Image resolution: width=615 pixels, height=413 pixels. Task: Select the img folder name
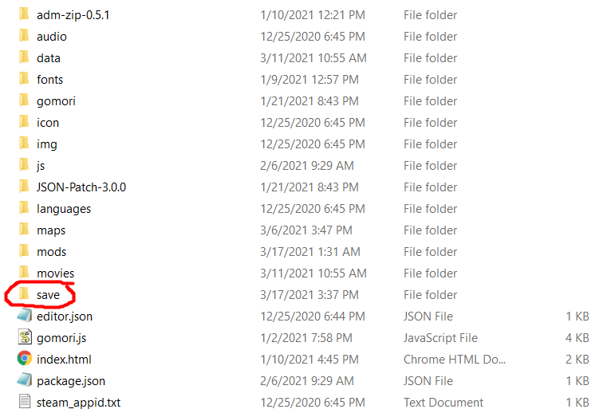(x=47, y=144)
